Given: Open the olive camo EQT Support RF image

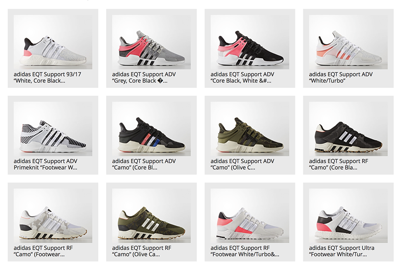Looking at the screenshot, I should [x=151, y=216].
